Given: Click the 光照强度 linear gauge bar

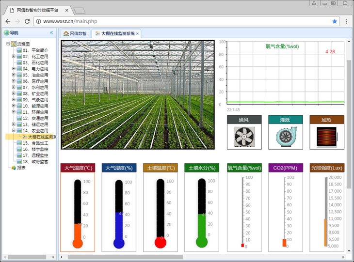Looking at the screenshot, I should pos(326,212).
